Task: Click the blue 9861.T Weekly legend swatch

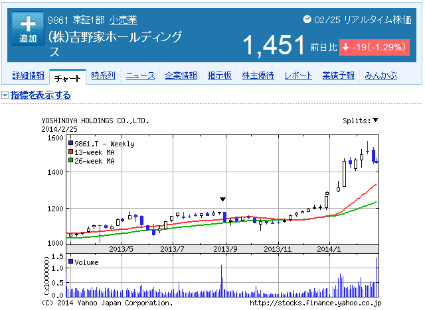Action: (x=71, y=143)
